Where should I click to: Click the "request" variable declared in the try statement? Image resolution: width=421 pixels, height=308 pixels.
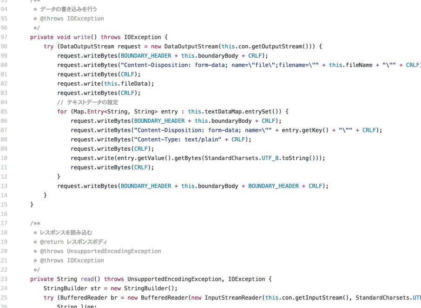click(129, 47)
